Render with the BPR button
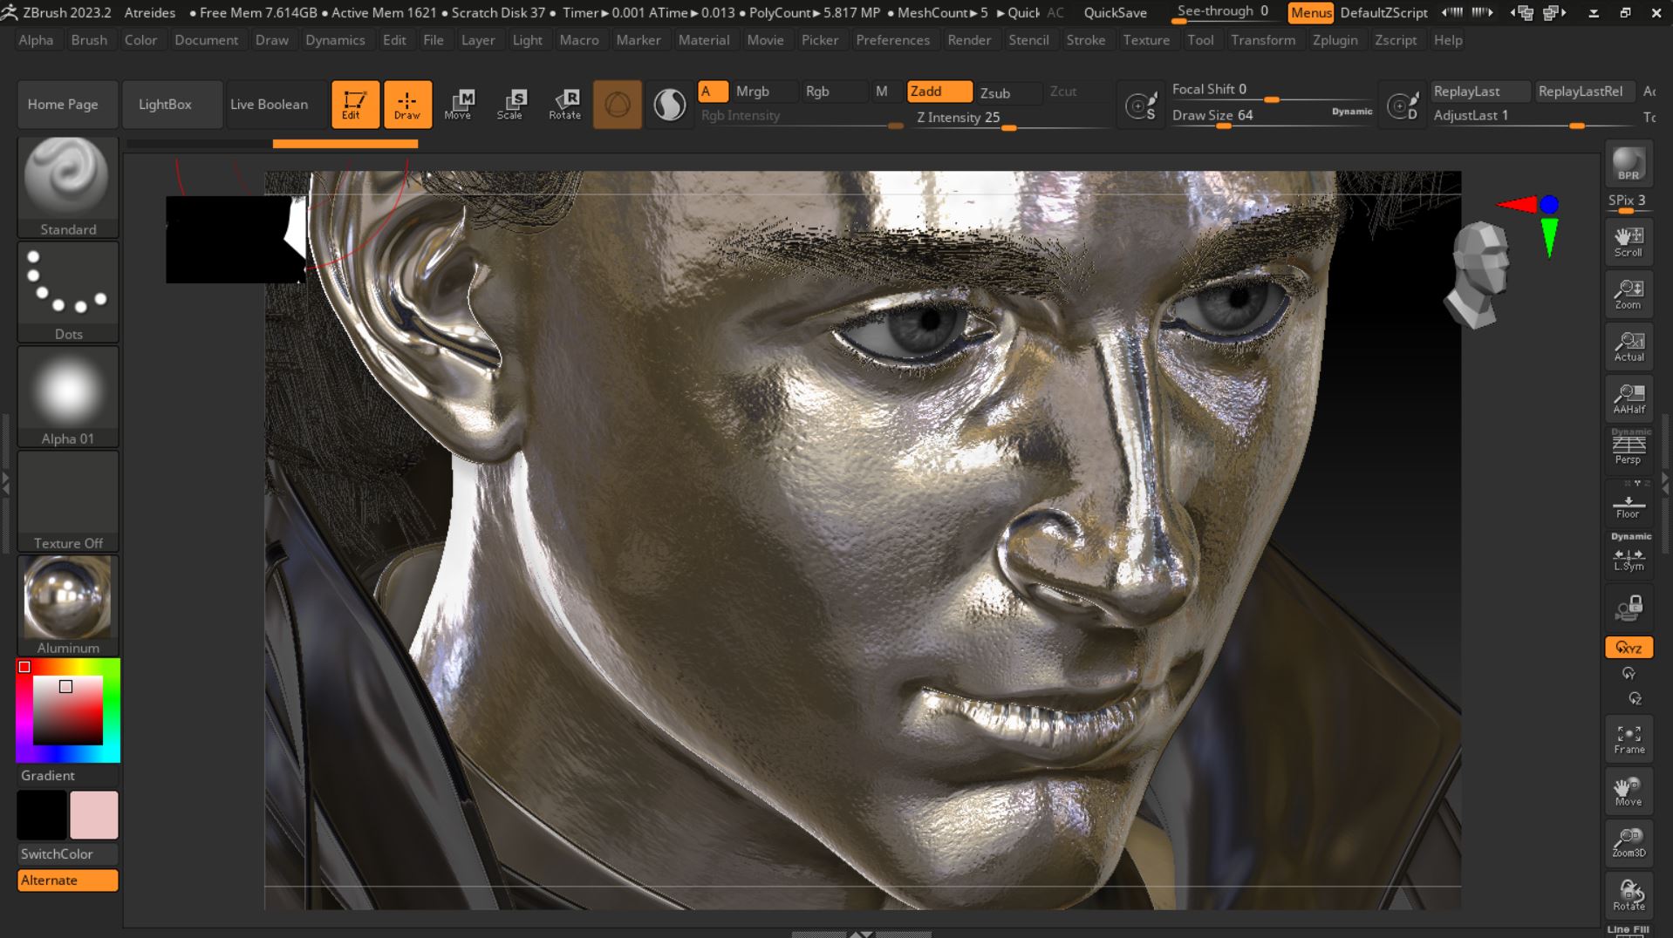Image resolution: width=1673 pixels, height=938 pixels. pyautogui.click(x=1629, y=164)
